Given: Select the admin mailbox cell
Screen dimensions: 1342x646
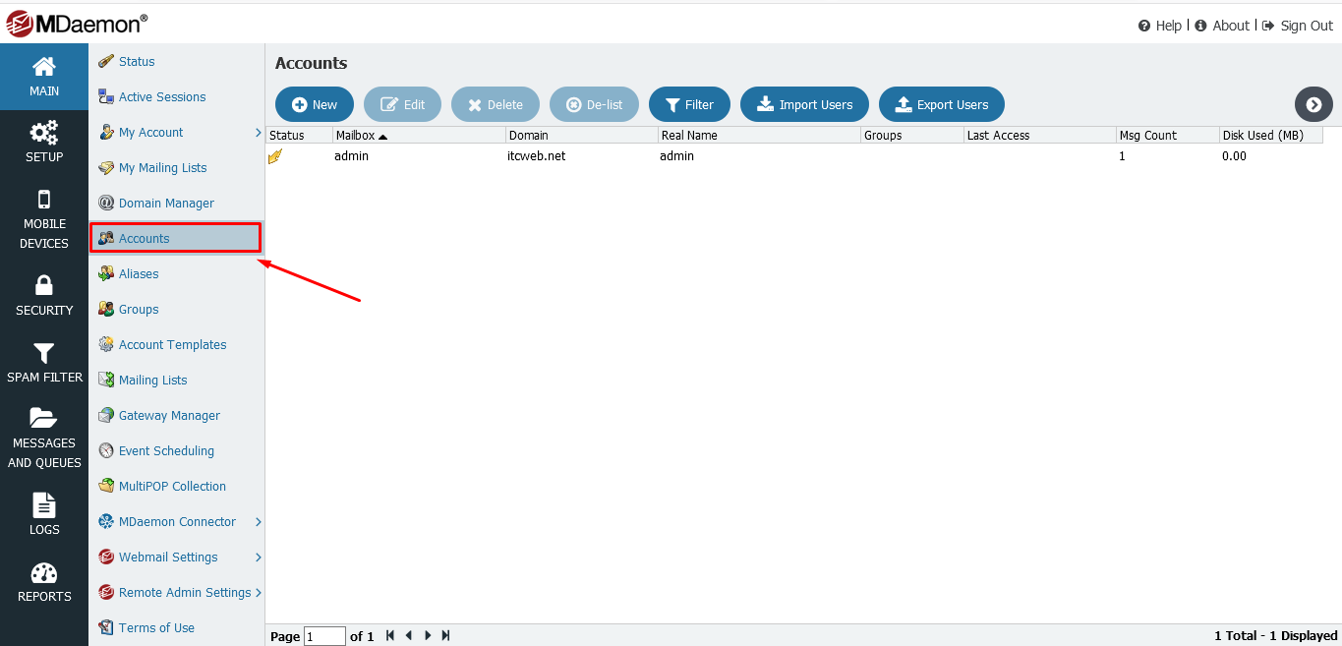Looking at the screenshot, I should 351,155.
